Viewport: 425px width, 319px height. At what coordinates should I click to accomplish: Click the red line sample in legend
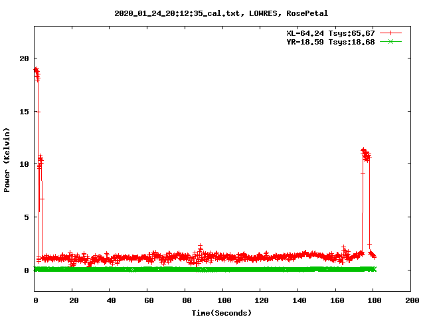(x=390, y=33)
